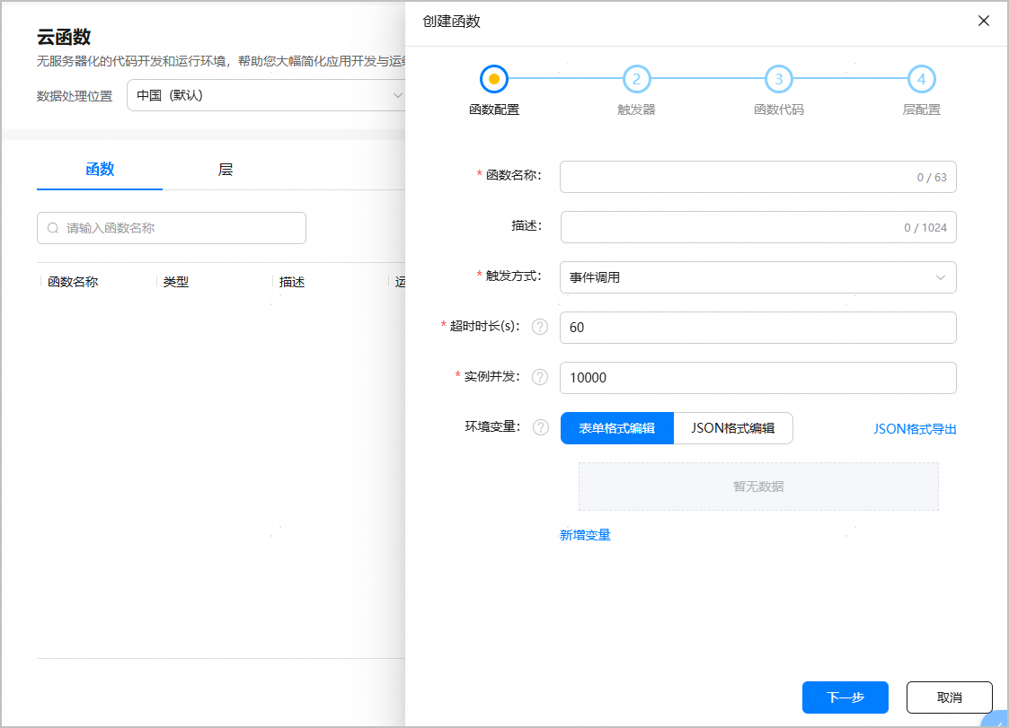Click the JSON格式导出 link
The width and height of the screenshot is (1009, 728).
point(915,429)
